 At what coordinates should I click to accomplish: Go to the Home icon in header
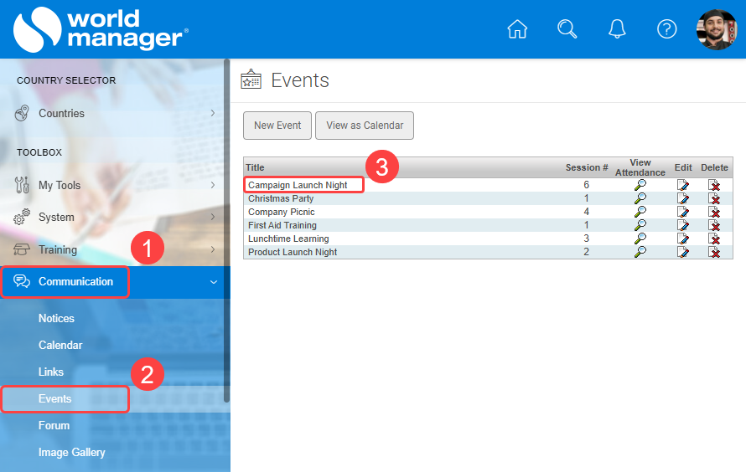[517, 29]
